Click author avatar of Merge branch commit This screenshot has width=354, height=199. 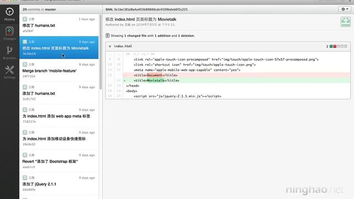click(x=25, y=64)
